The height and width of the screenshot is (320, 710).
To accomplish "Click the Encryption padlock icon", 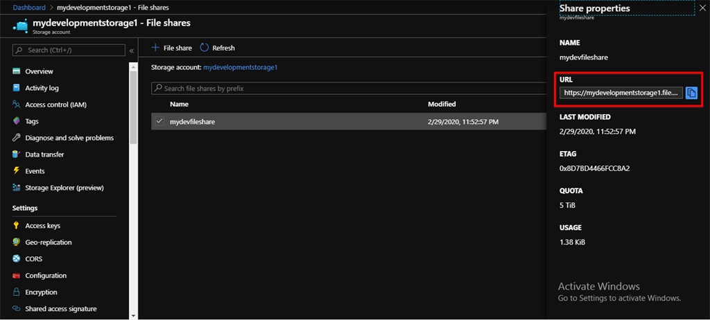I will tap(17, 292).
